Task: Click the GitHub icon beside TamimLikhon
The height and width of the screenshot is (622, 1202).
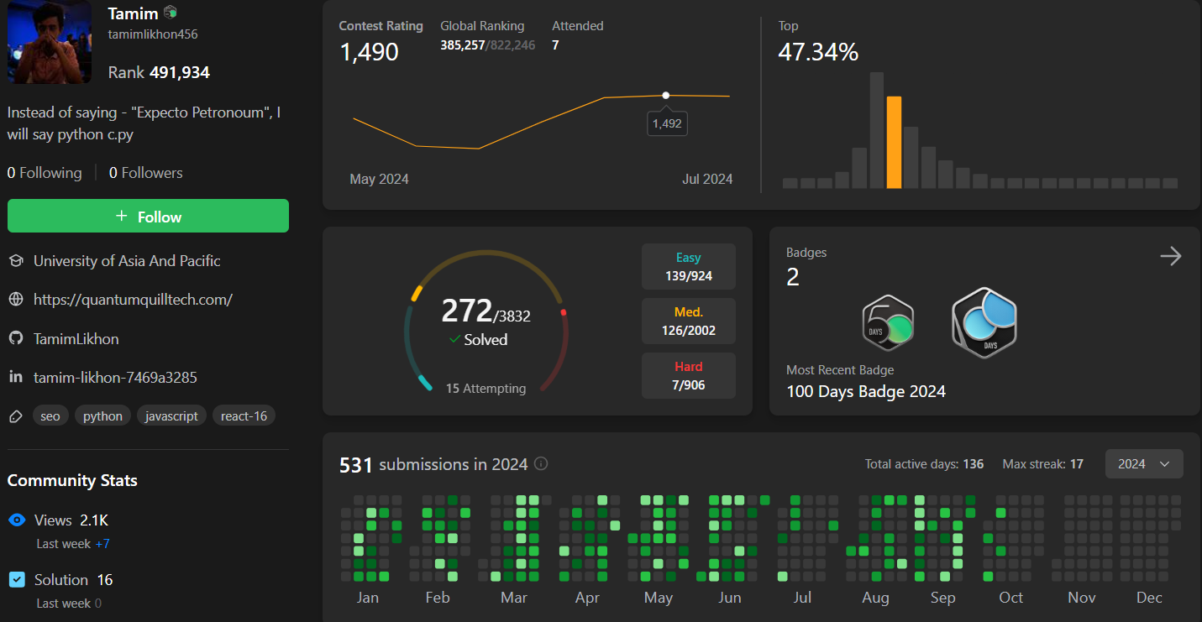Action: click(16, 338)
